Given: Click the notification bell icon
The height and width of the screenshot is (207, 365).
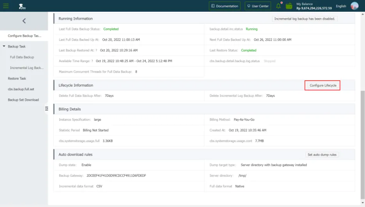Looking at the screenshot, I should click(x=279, y=6).
